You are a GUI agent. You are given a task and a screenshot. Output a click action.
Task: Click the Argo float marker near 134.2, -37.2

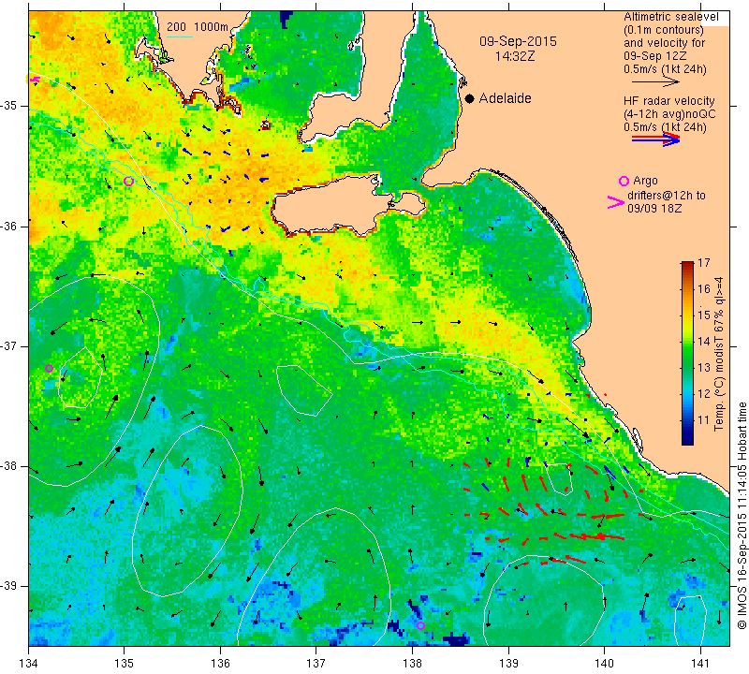pyautogui.click(x=49, y=368)
